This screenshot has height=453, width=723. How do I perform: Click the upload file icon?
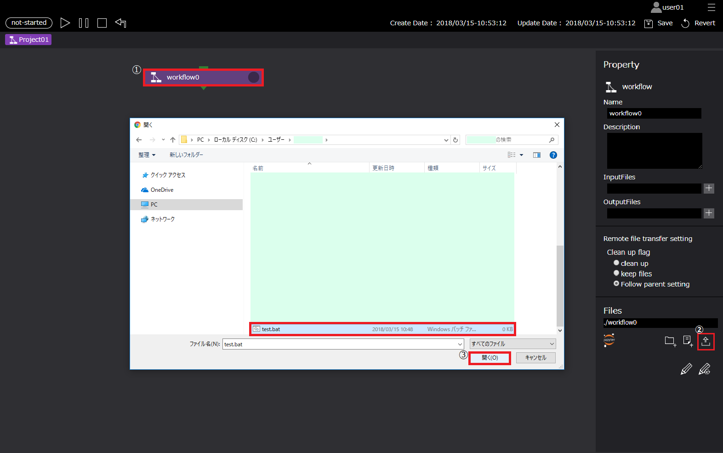coord(706,341)
